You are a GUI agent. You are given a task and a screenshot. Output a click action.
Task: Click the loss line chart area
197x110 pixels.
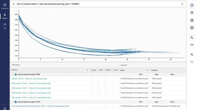tap(98, 35)
